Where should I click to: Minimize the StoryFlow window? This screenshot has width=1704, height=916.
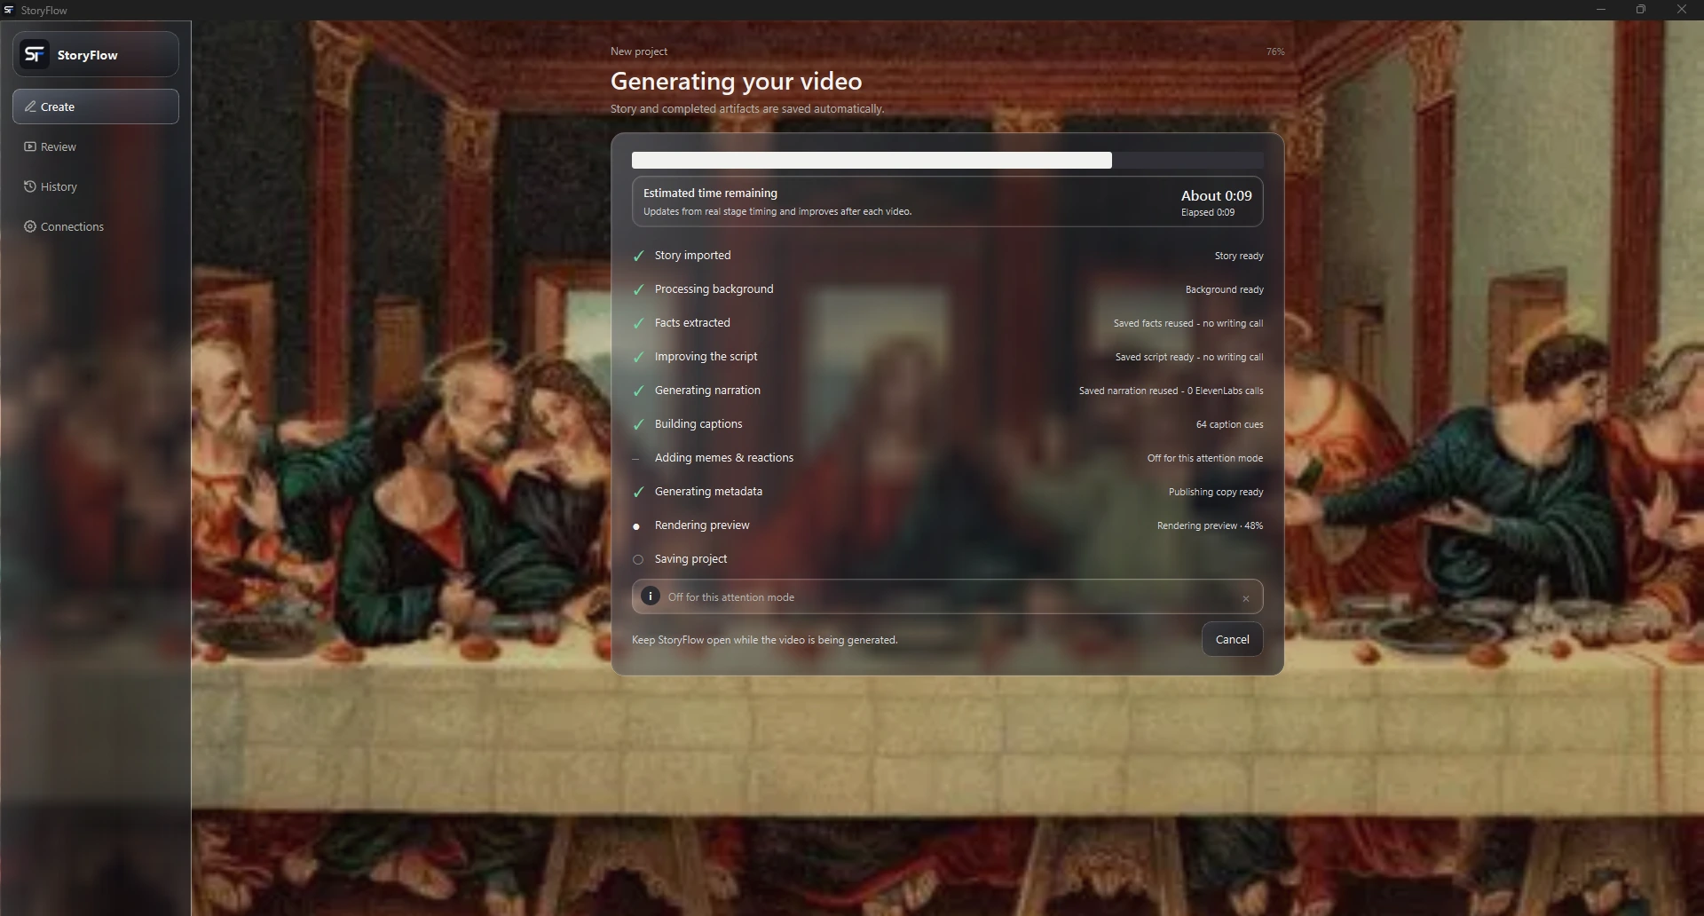(x=1601, y=10)
